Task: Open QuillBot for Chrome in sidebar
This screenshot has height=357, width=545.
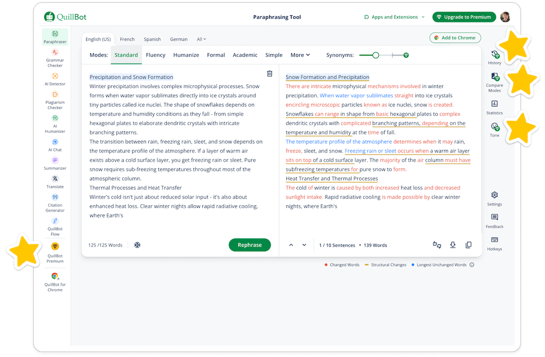Action: (x=55, y=282)
